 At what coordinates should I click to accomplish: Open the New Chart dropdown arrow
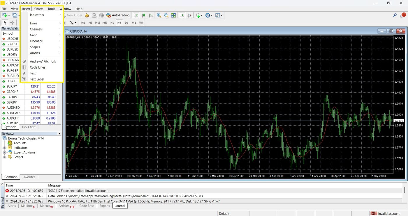pyautogui.click(x=9, y=15)
